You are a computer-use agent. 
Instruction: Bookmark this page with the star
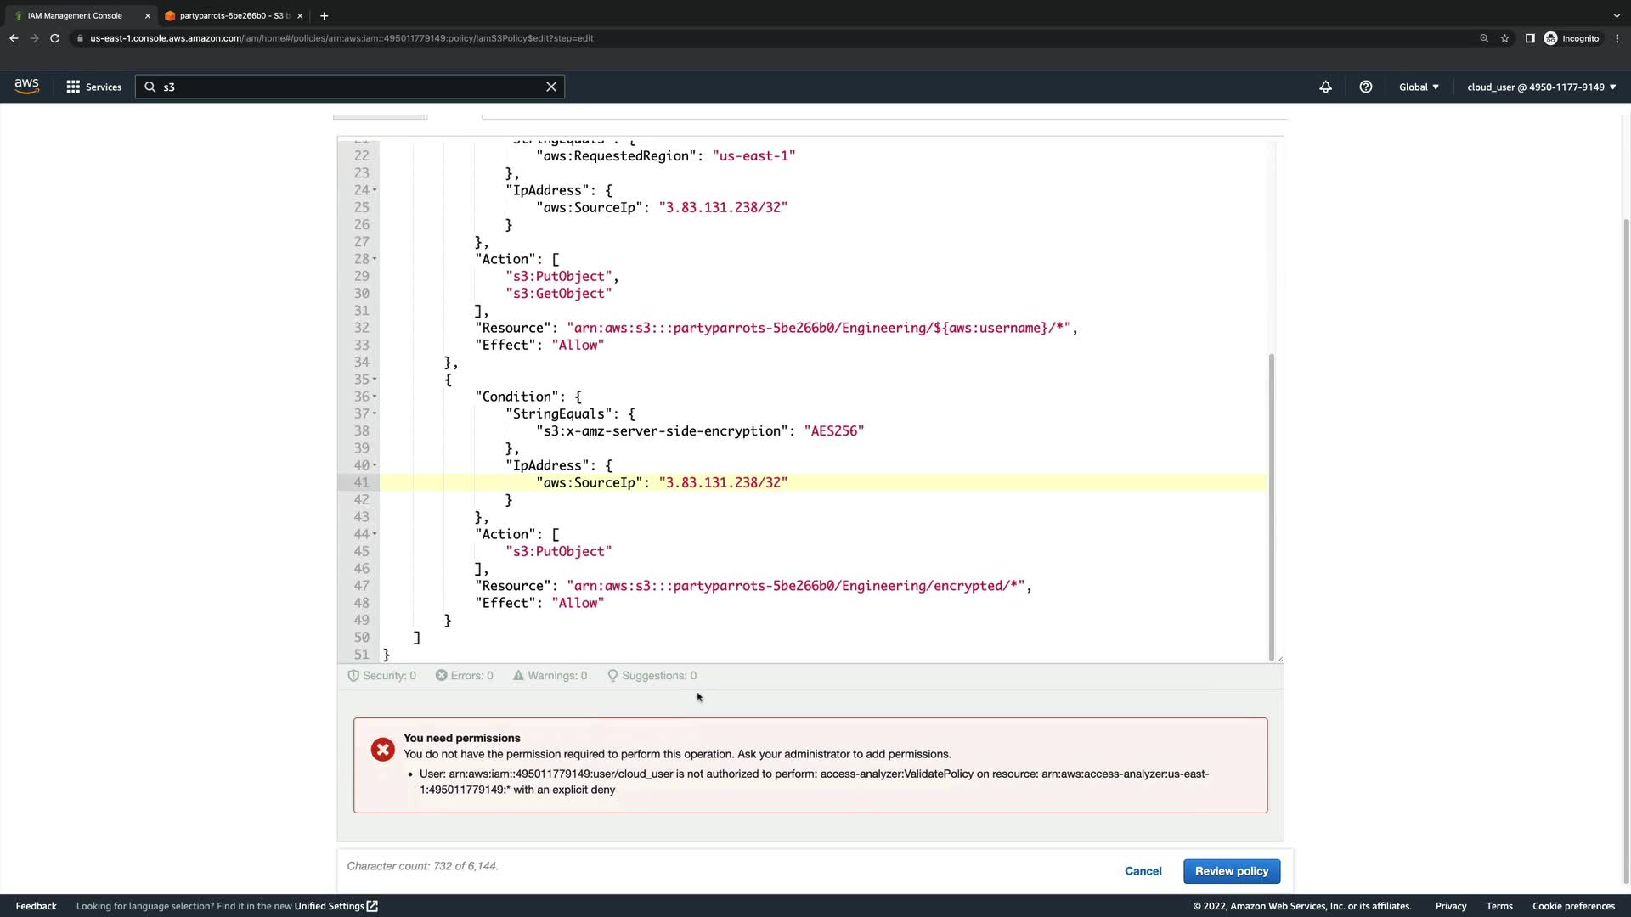point(1504,38)
